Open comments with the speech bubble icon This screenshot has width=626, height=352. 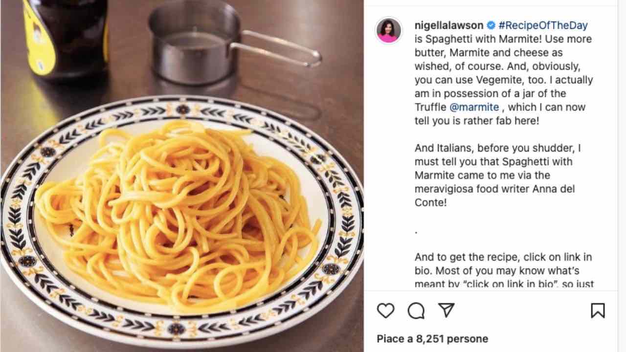[416, 310]
